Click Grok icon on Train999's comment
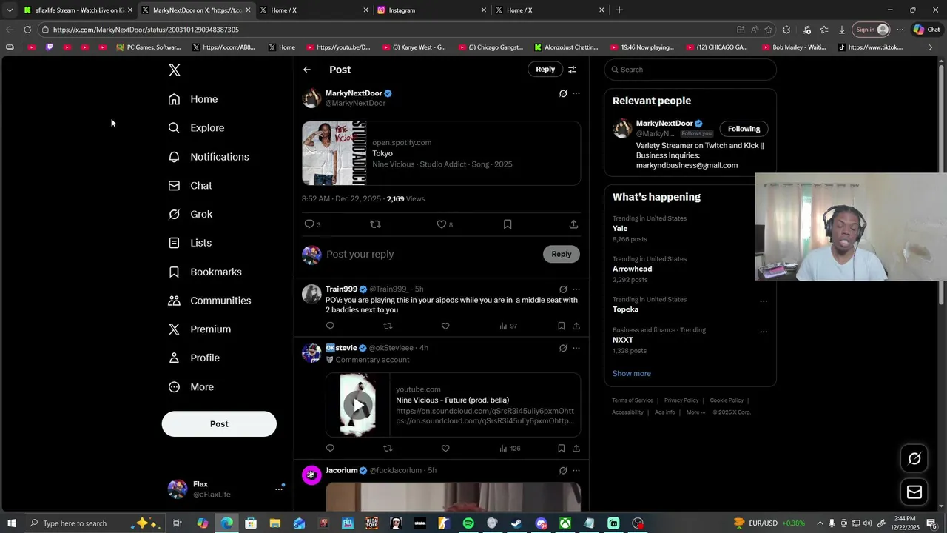Viewport: 947px width, 533px height. point(563,289)
